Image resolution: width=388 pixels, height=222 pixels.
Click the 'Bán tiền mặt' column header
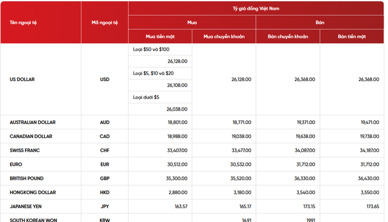pyautogui.click(x=352, y=36)
